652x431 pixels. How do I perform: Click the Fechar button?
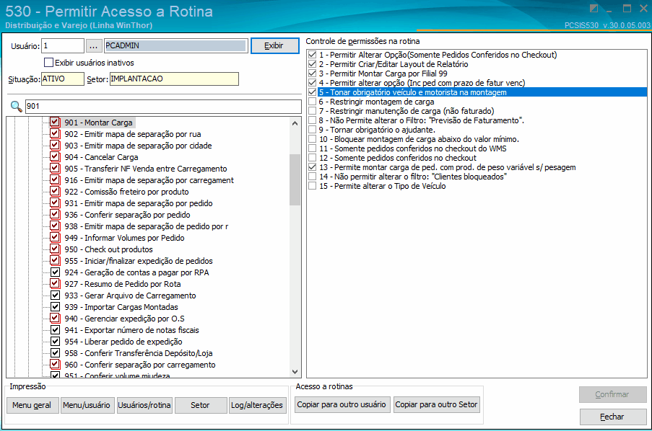point(612,417)
